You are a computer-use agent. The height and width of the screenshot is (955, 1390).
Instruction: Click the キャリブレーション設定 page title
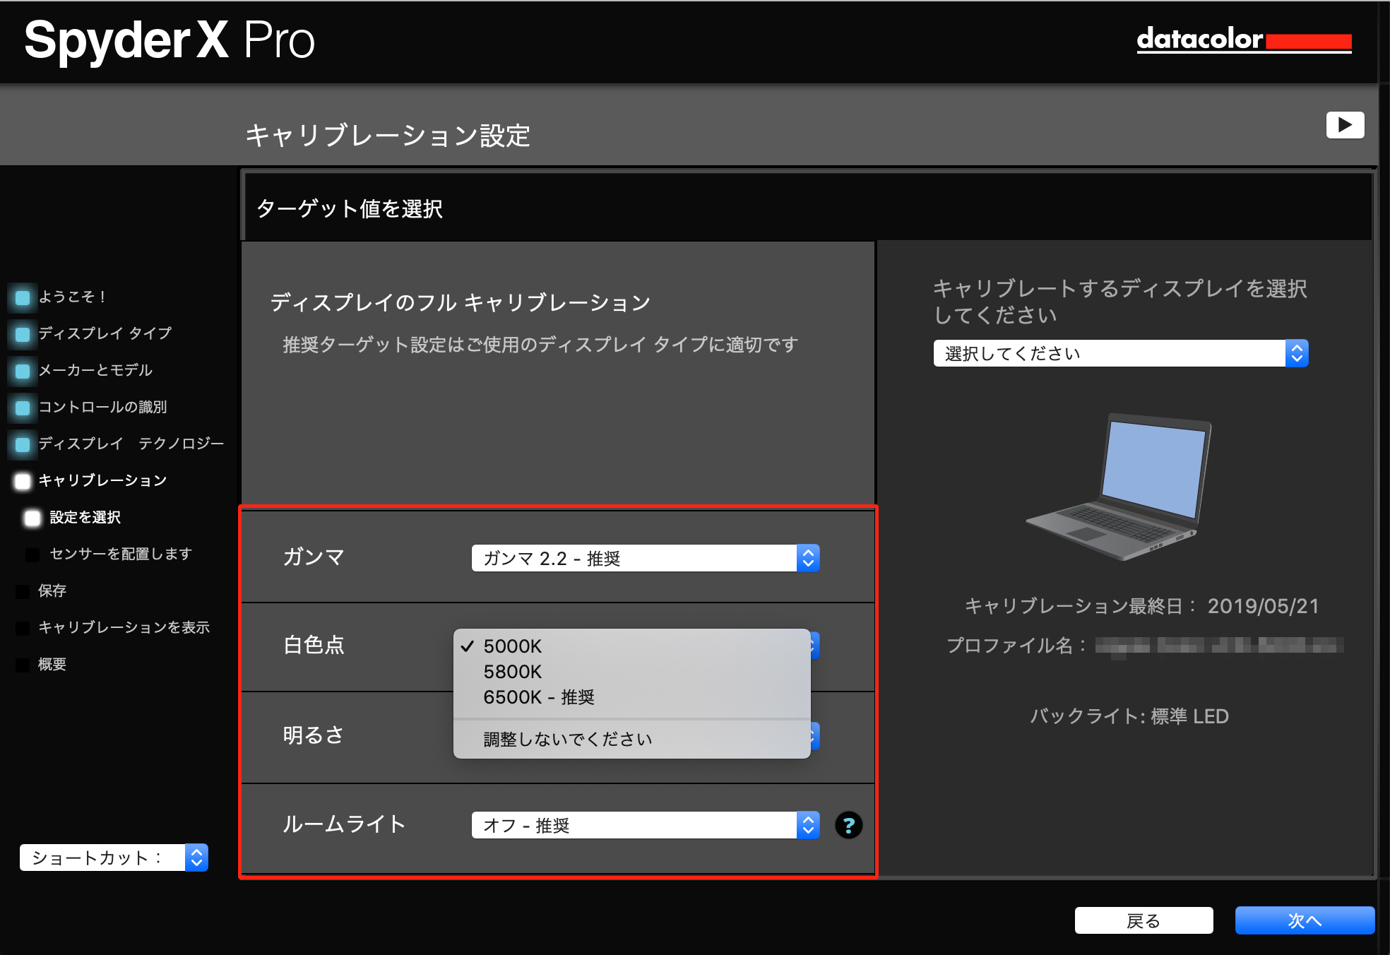388,135
